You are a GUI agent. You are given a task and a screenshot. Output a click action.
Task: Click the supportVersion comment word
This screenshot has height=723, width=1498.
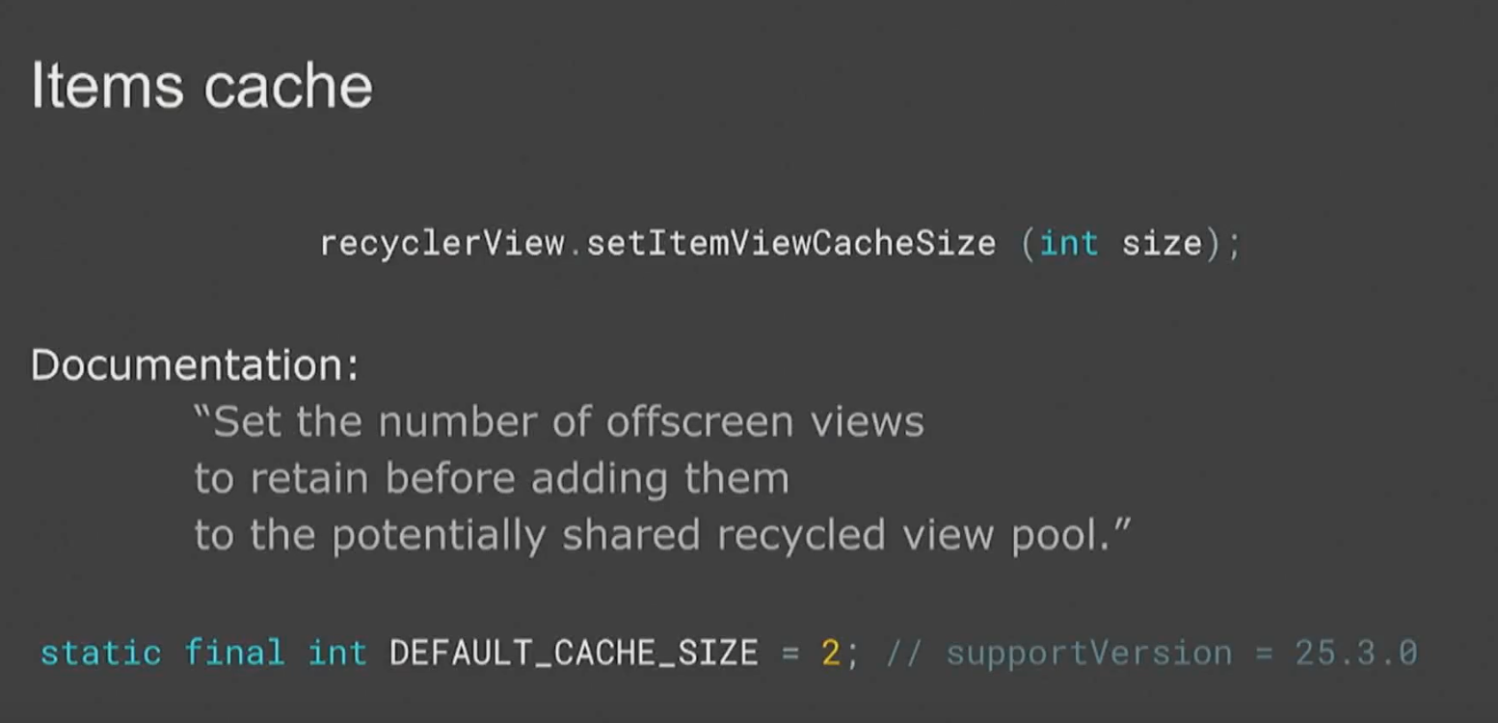tap(1088, 653)
